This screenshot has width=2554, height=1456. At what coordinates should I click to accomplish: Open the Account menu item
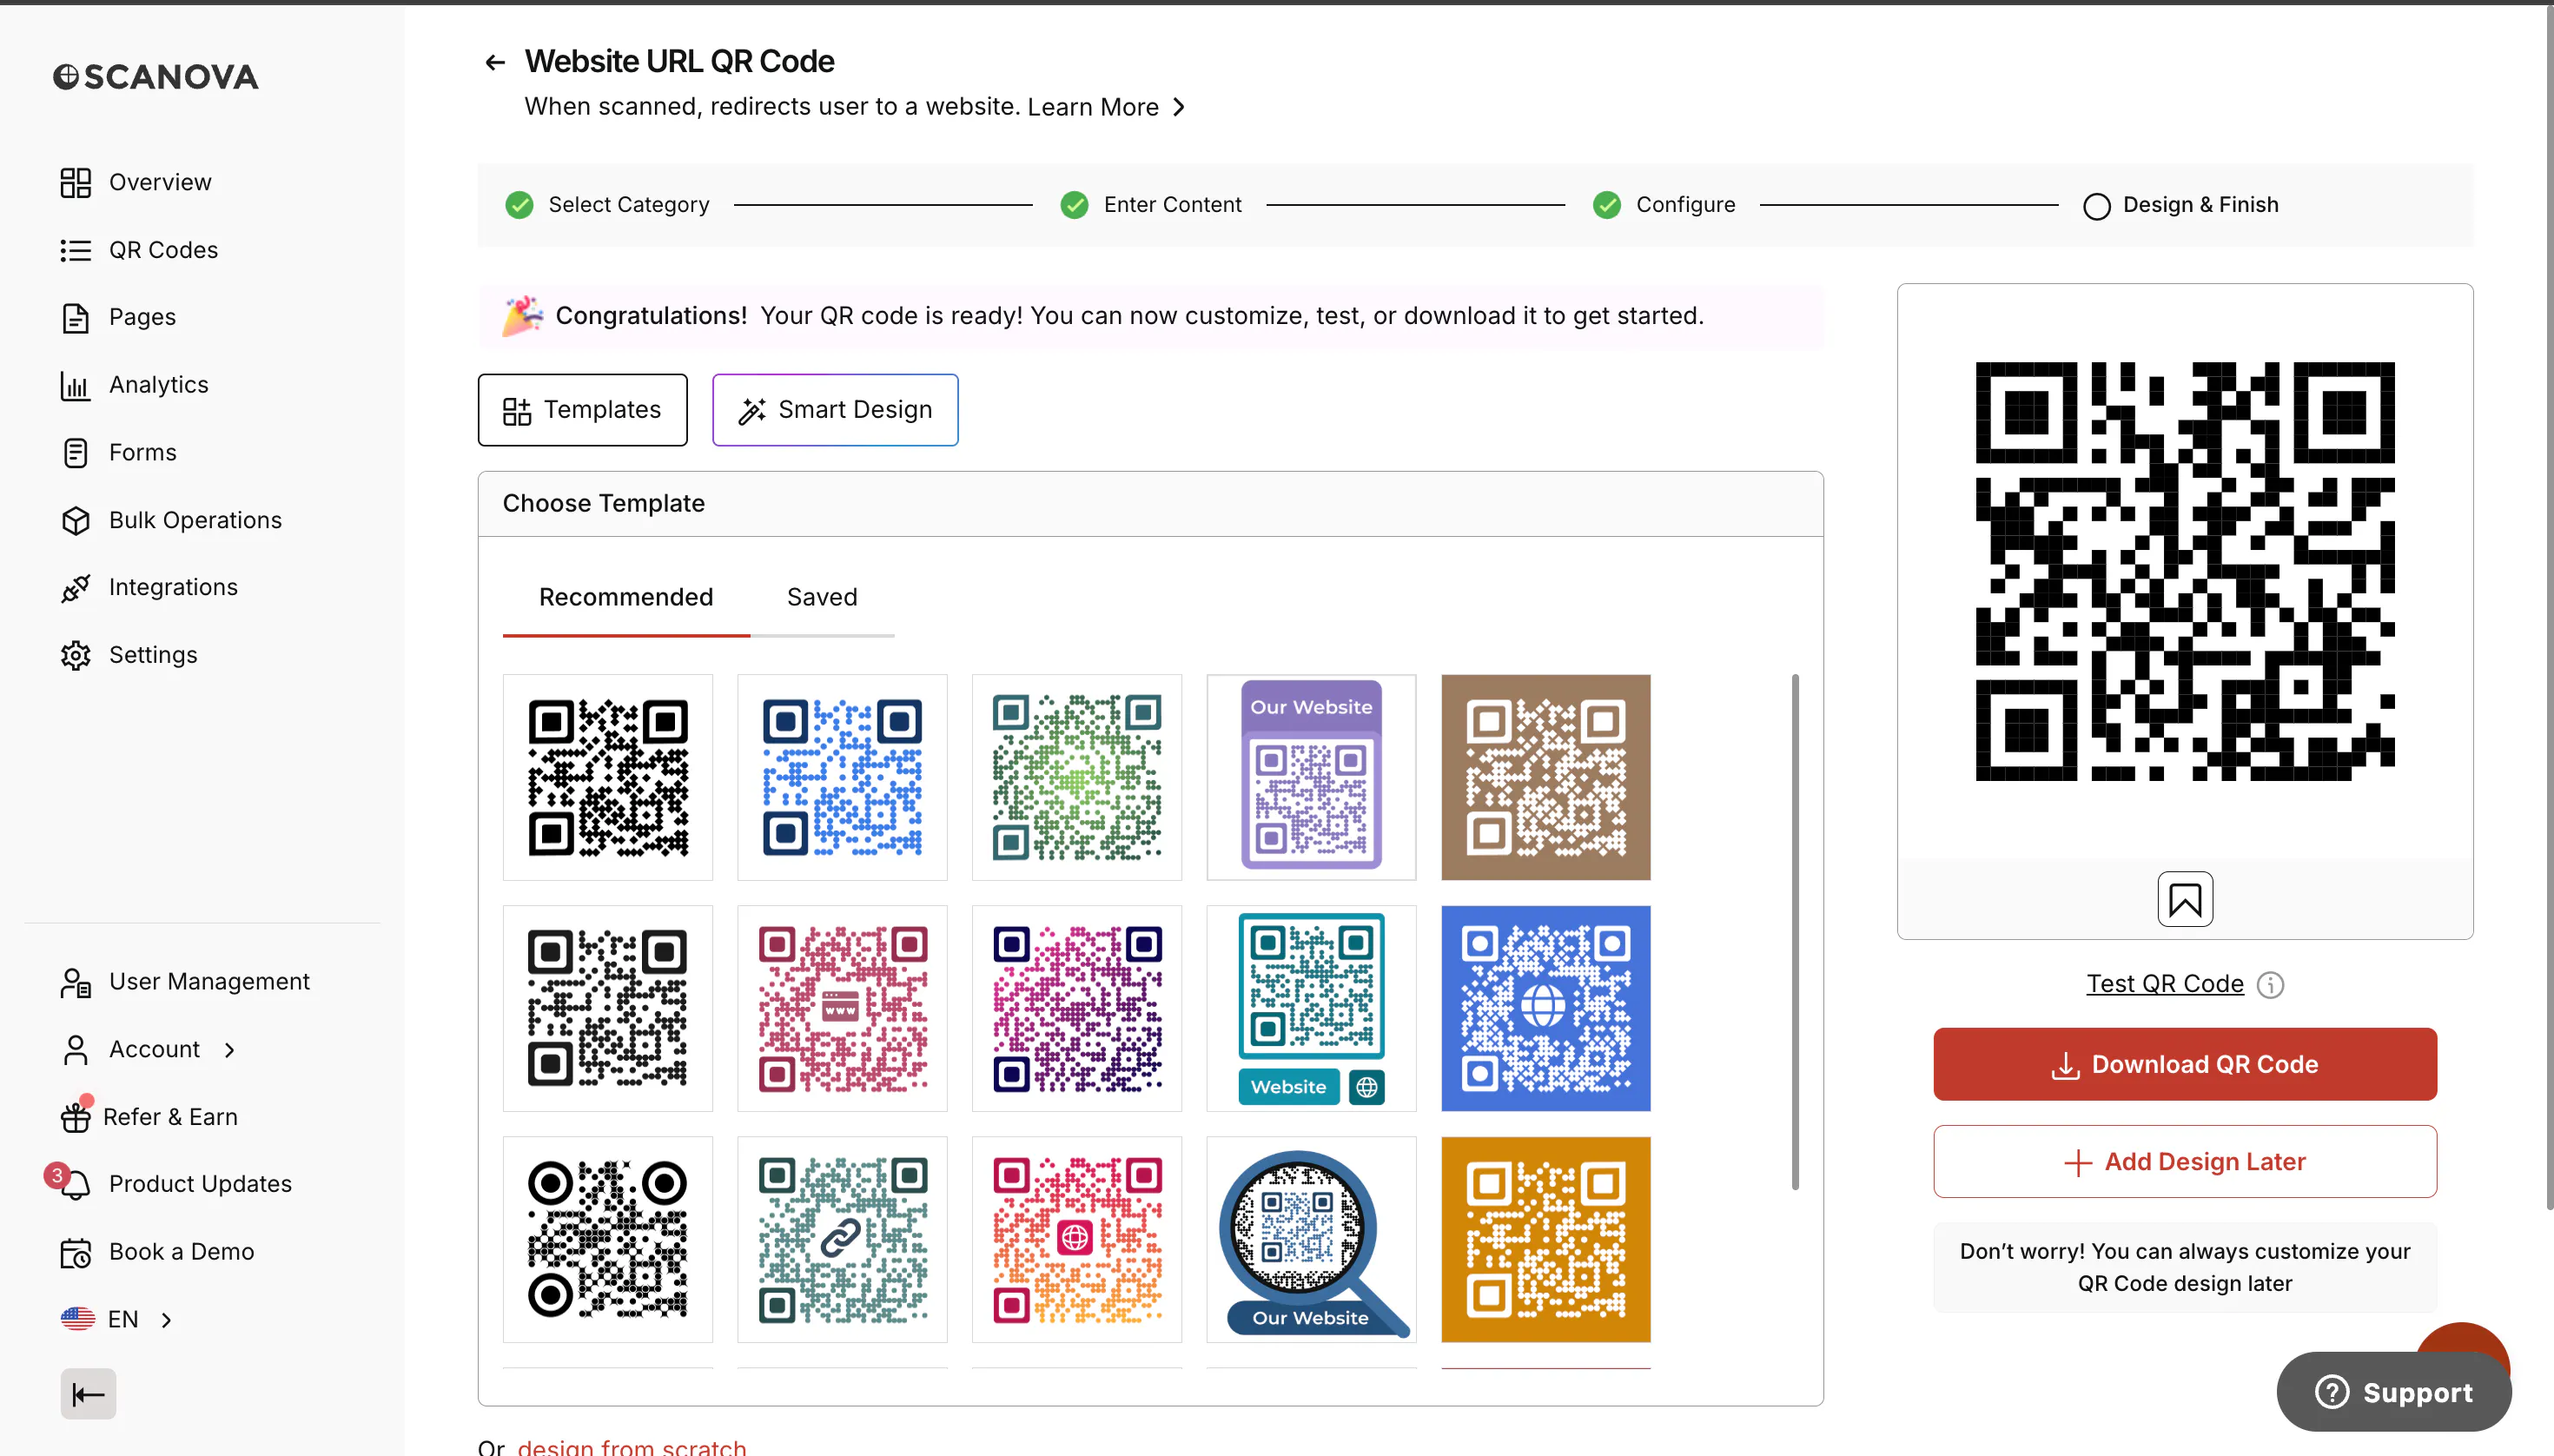click(x=154, y=1049)
